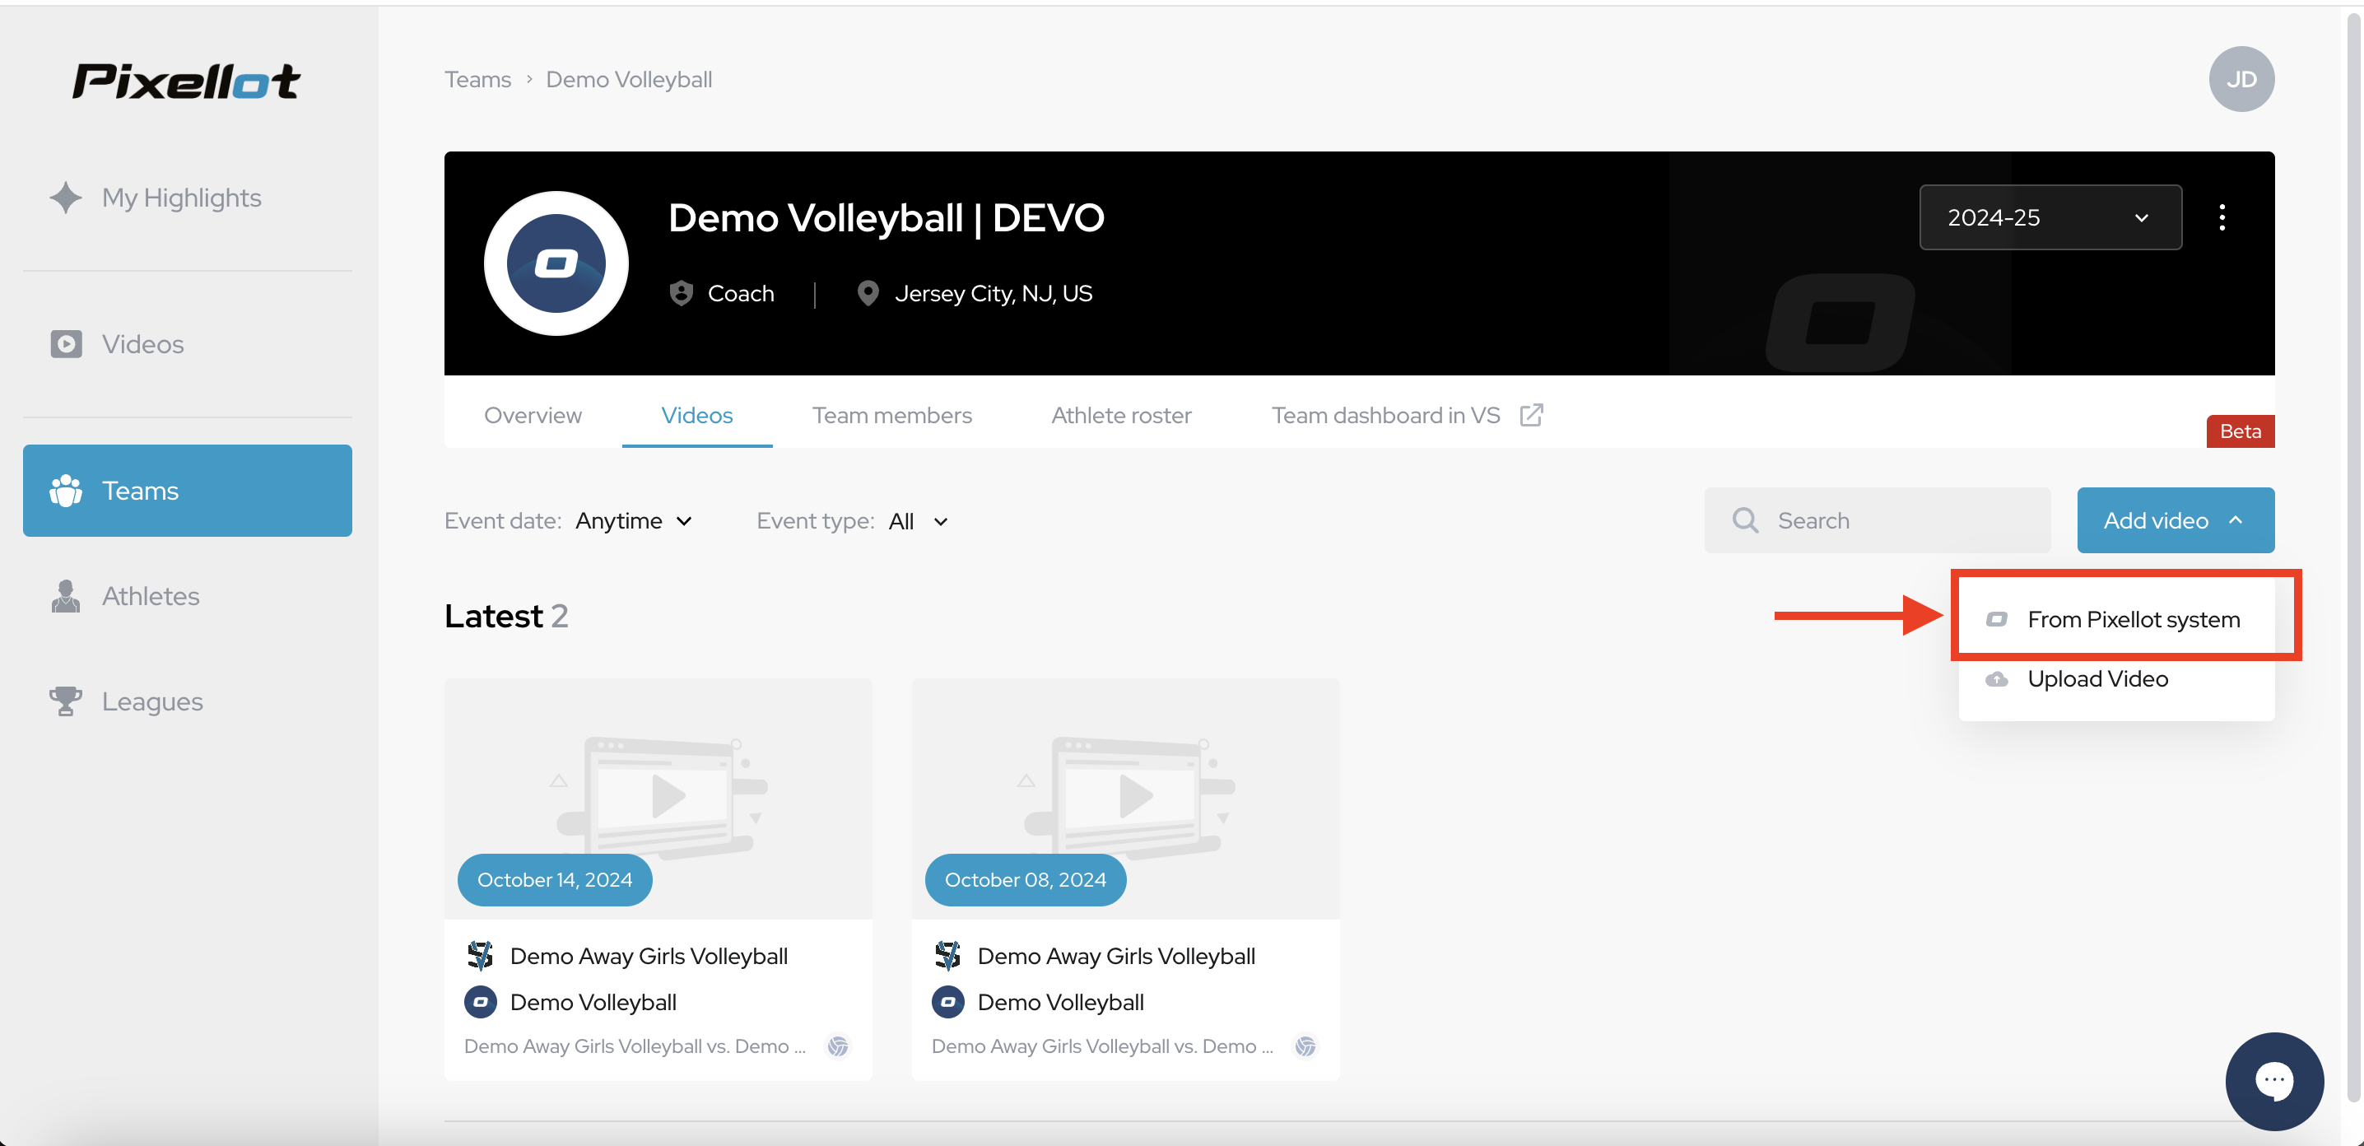2364x1146 pixels.
Task: Select Teams in the sidebar
Action: pos(187,491)
